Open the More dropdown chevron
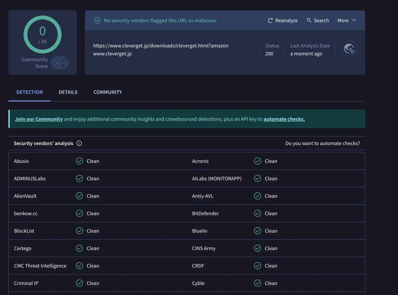 (354, 20)
